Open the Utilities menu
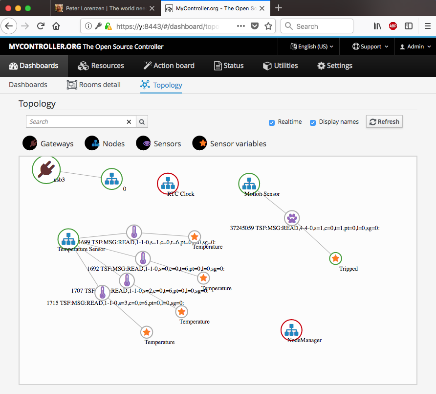Viewport: 436px width, 394px height. (x=280, y=66)
